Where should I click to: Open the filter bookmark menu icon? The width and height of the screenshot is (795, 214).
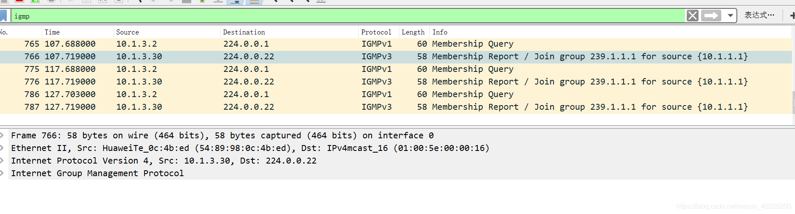(x=3, y=16)
